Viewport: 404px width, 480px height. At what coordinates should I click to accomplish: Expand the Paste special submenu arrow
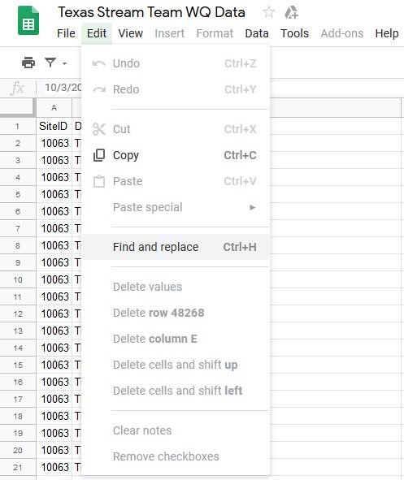(252, 208)
